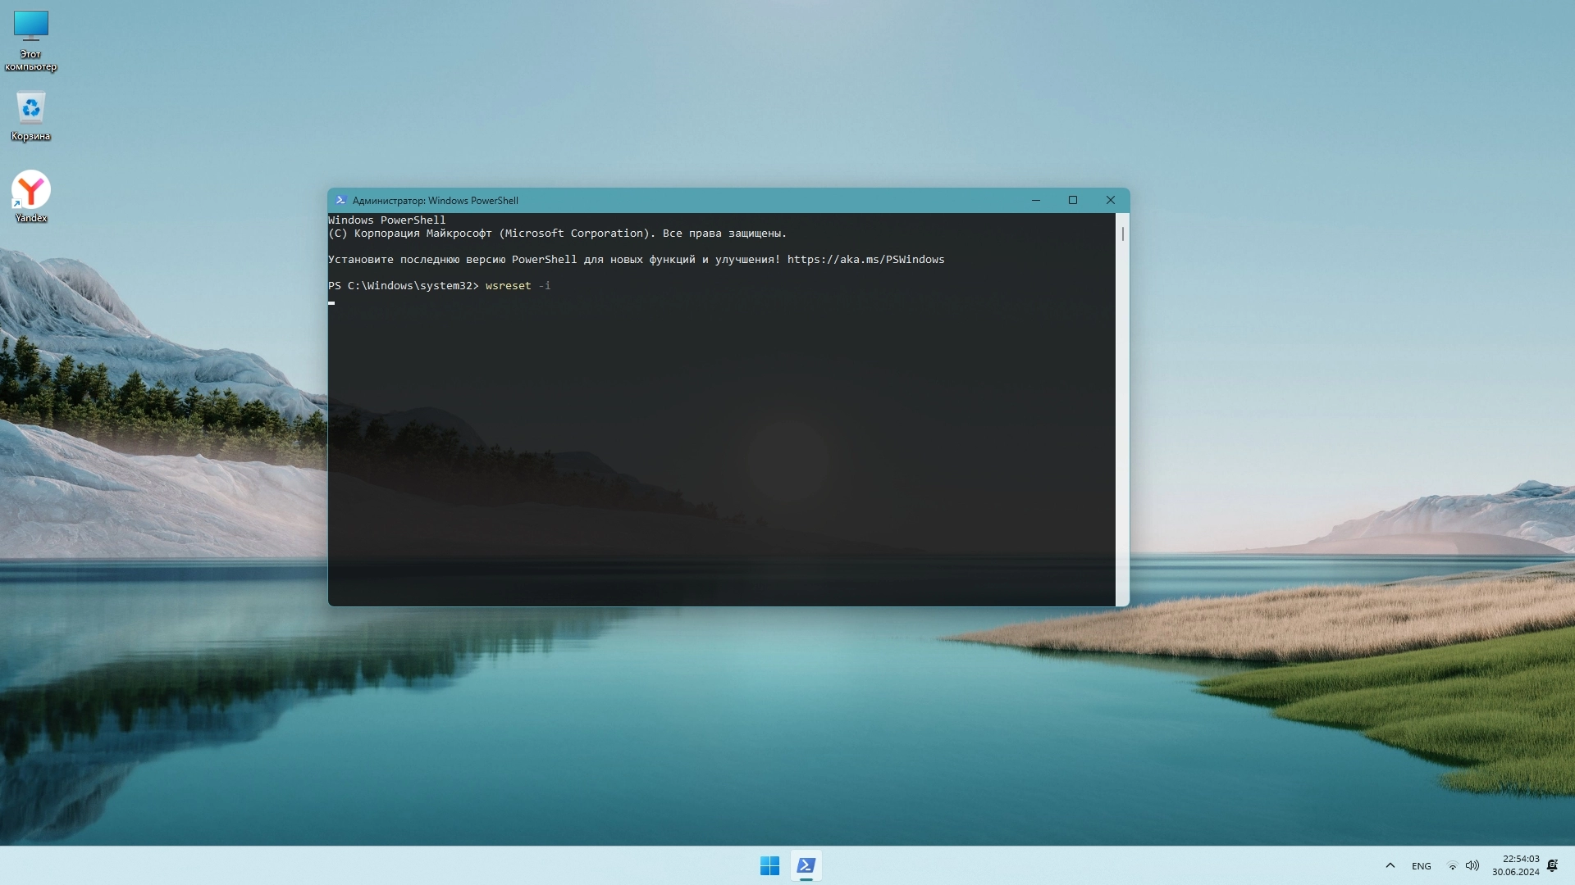Open notifications via the bell tray icon

[1552, 865]
